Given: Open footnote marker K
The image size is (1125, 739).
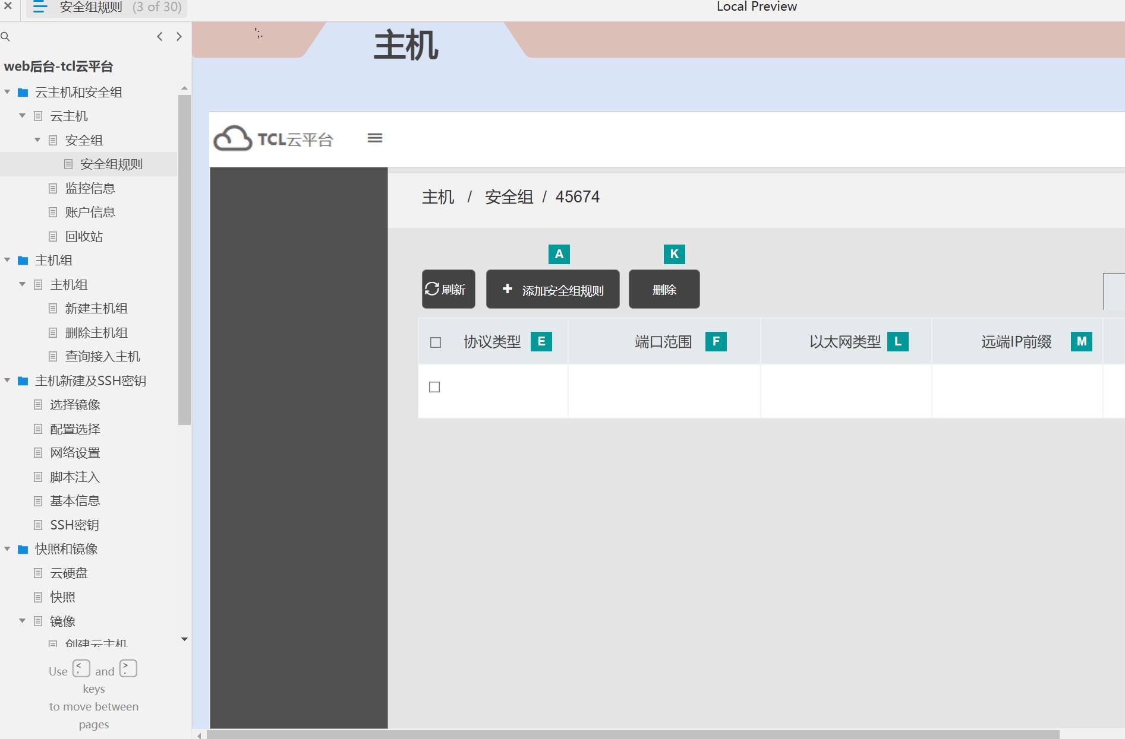Looking at the screenshot, I should pos(675,254).
